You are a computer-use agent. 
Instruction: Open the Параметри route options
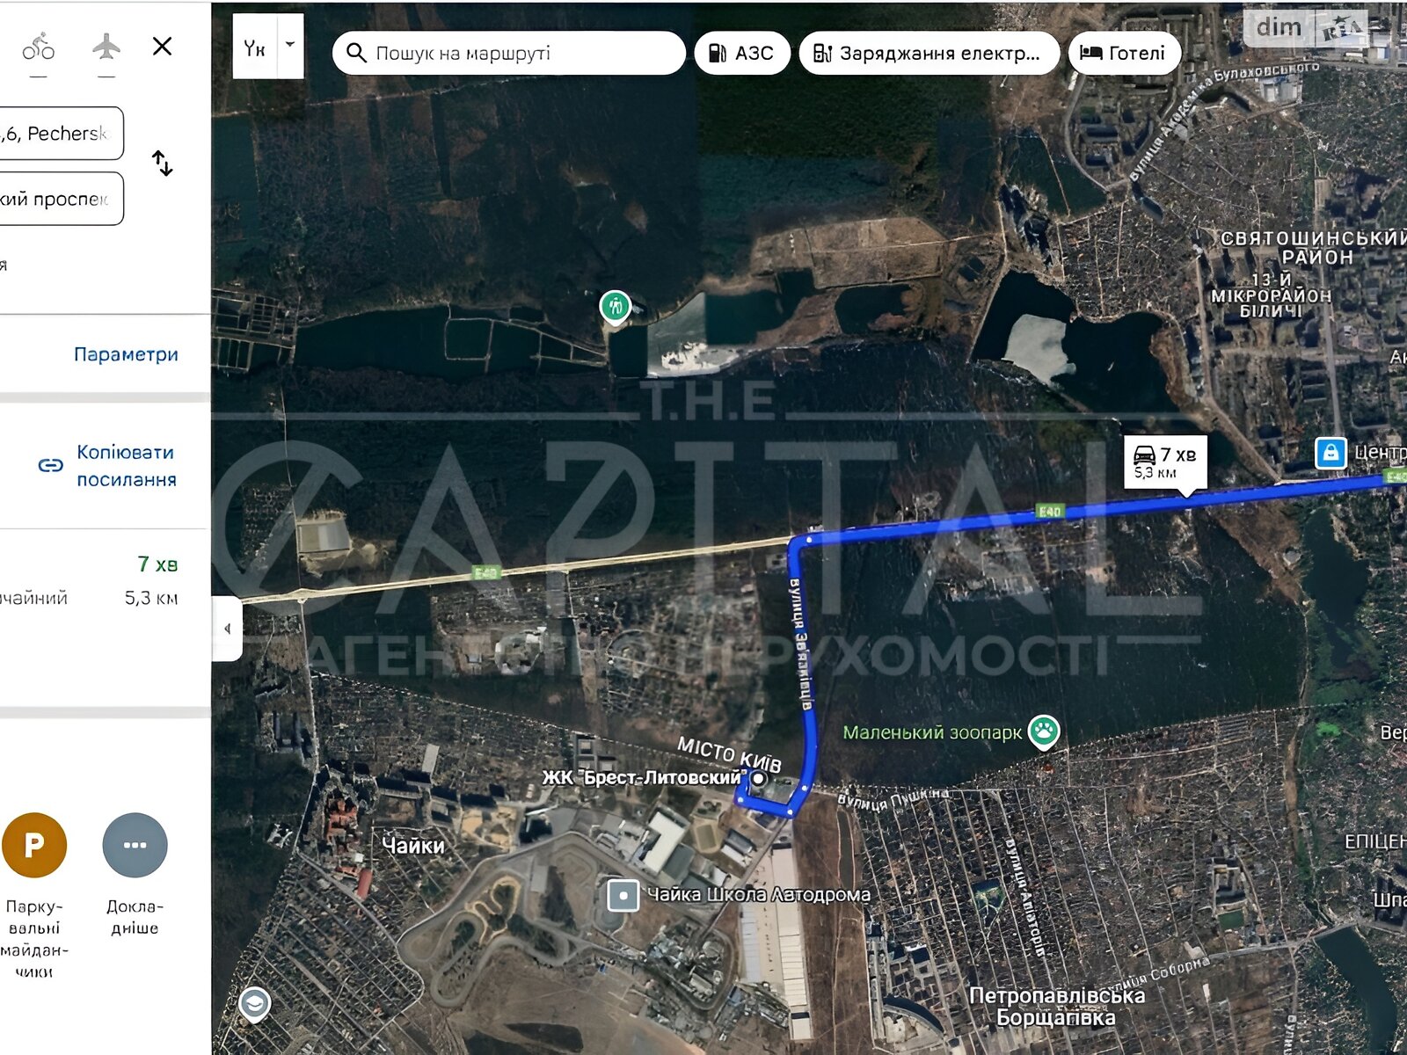[126, 354]
